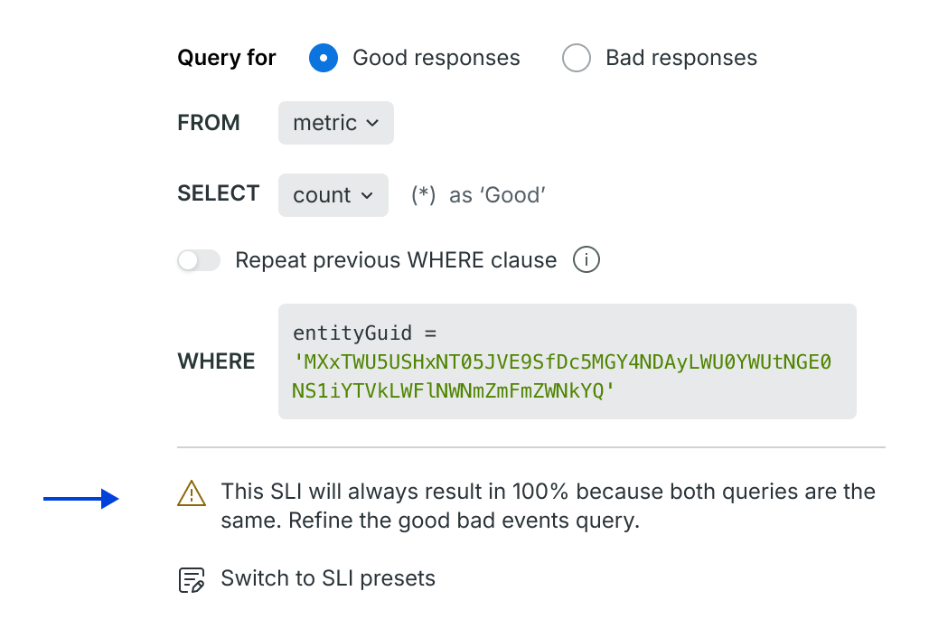Open the FROM metric dropdown
Viewport: 929px width, 638px height.
(x=336, y=123)
